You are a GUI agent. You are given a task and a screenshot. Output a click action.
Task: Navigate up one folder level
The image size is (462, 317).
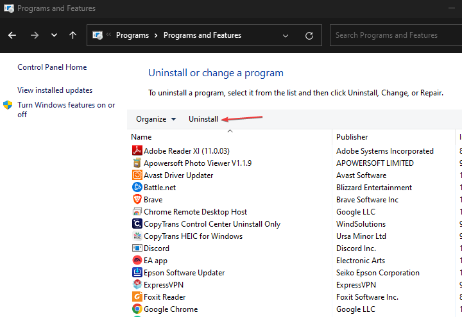click(73, 35)
